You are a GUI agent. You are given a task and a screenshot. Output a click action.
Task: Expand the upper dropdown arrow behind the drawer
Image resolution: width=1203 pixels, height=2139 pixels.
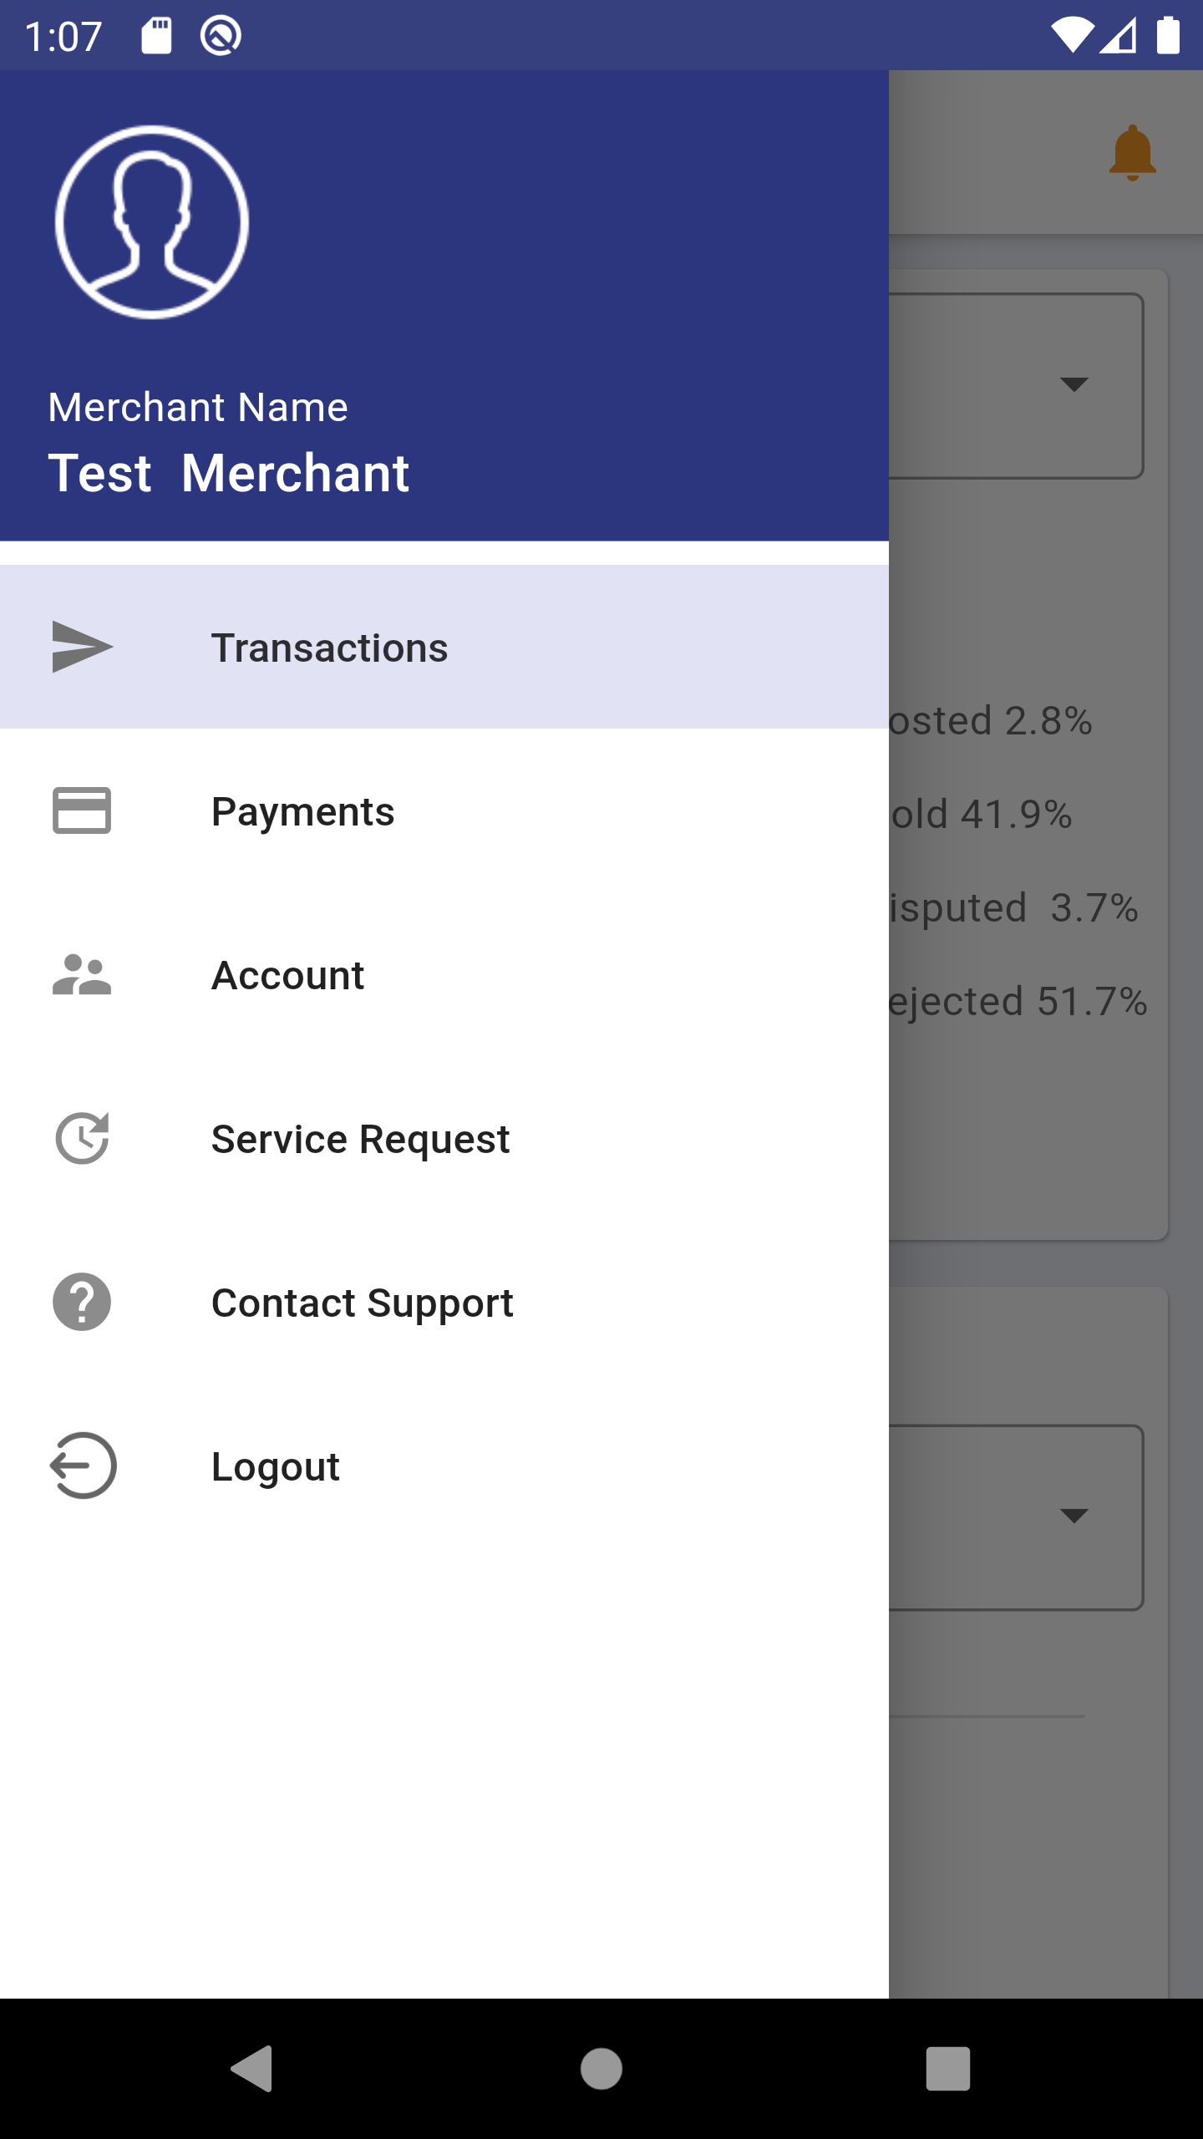[1074, 384]
